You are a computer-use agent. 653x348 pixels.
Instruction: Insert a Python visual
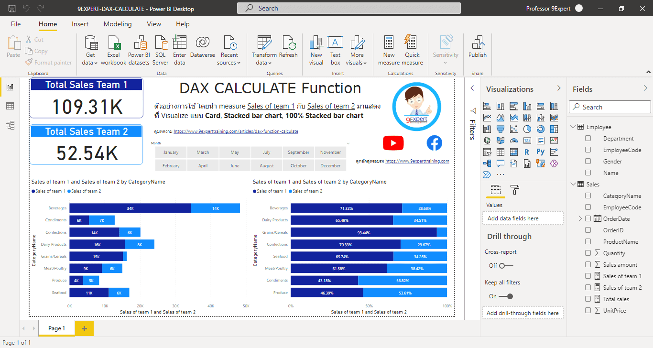tap(541, 152)
